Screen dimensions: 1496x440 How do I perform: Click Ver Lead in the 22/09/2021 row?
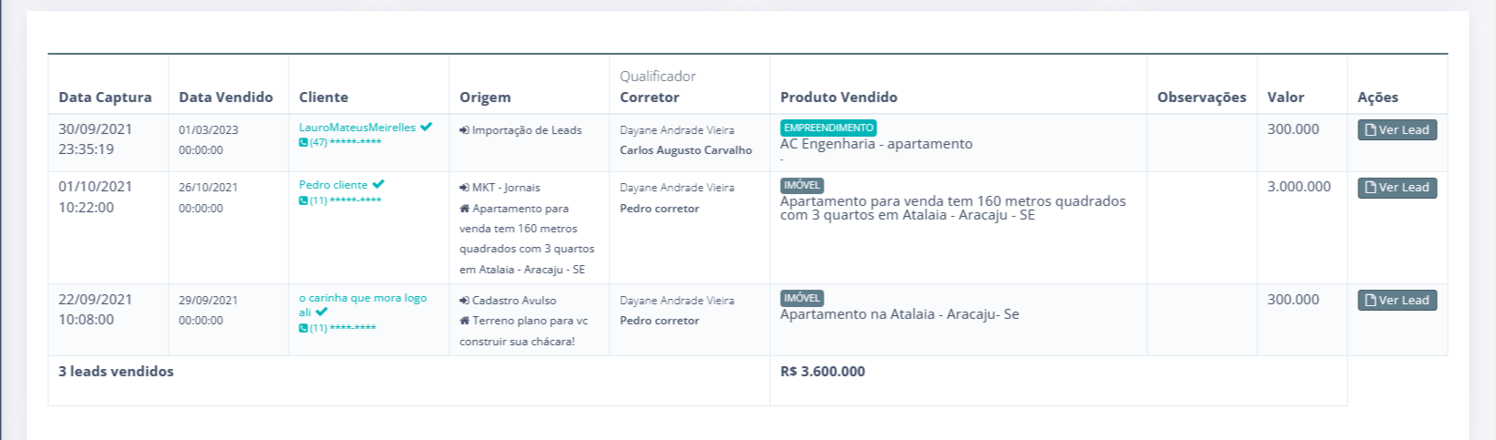[x=1397, y=301]
